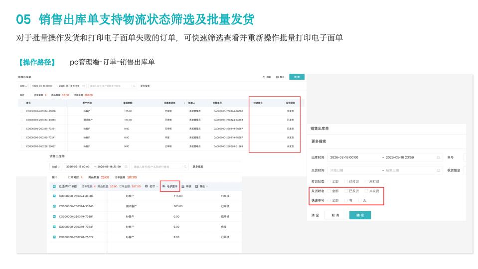The height and width of the screenshot is (269, 478).
Task: Click 发货状态 column header in top table
Action: 290,103
